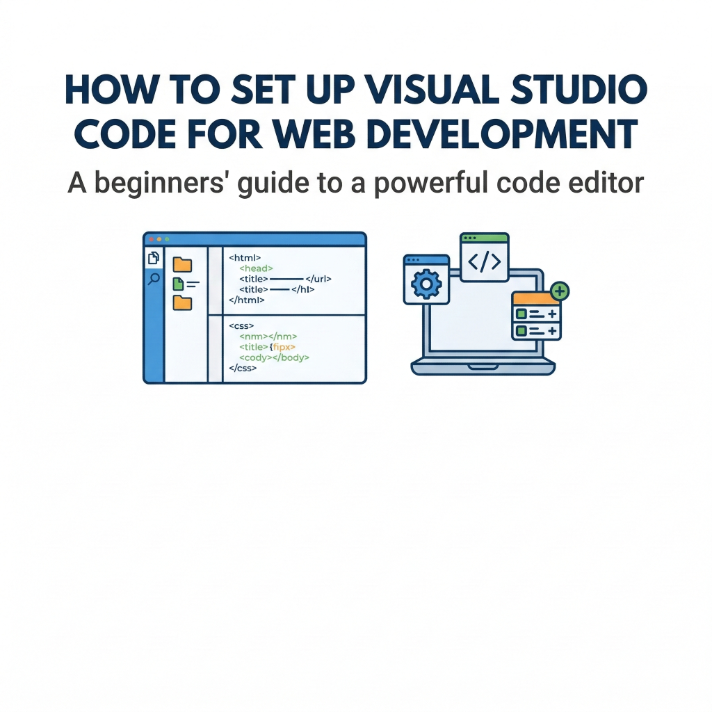
Task: Select the bottom orange folder in file explorer
Action: 182,302
